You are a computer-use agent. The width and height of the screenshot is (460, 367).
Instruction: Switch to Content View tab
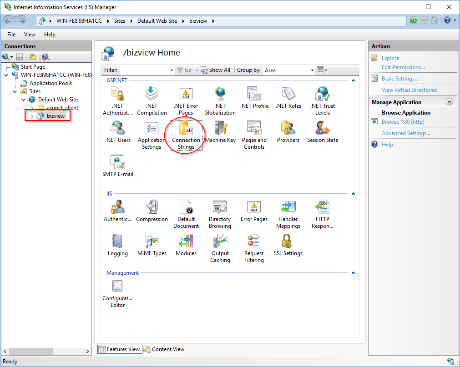tap(164, 349)
